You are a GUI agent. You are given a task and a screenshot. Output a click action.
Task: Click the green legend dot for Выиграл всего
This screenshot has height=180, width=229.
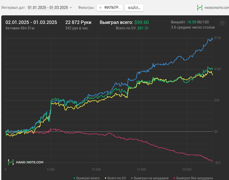point(74,178)
